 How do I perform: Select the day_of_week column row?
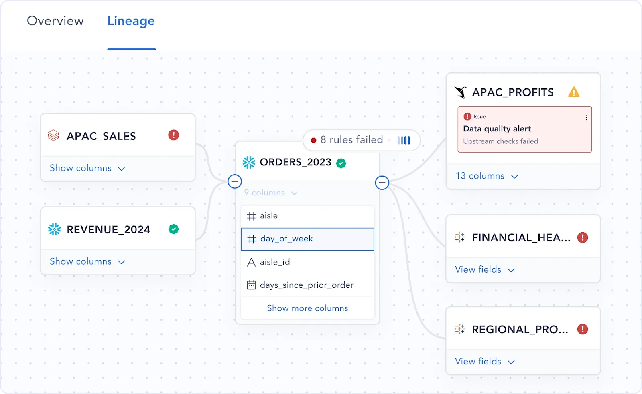tap(307, 239)
